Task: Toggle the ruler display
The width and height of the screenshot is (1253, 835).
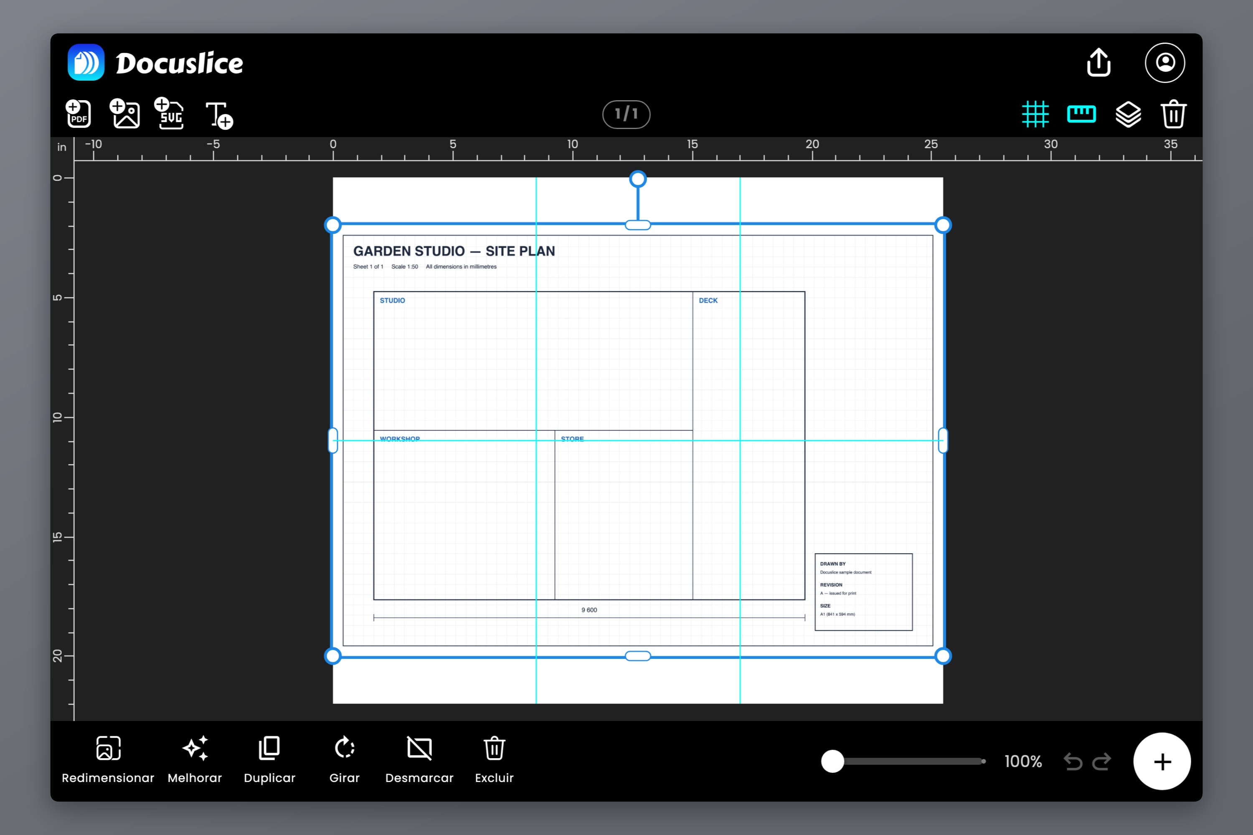Action: pyautogui.click(x=1081, y=114)
